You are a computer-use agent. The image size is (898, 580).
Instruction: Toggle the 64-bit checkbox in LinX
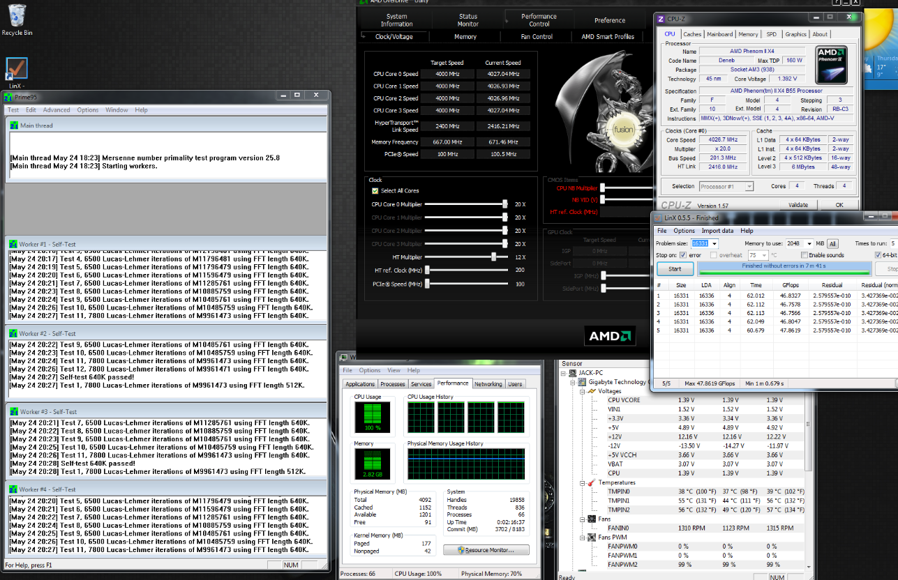pos(878,255)
